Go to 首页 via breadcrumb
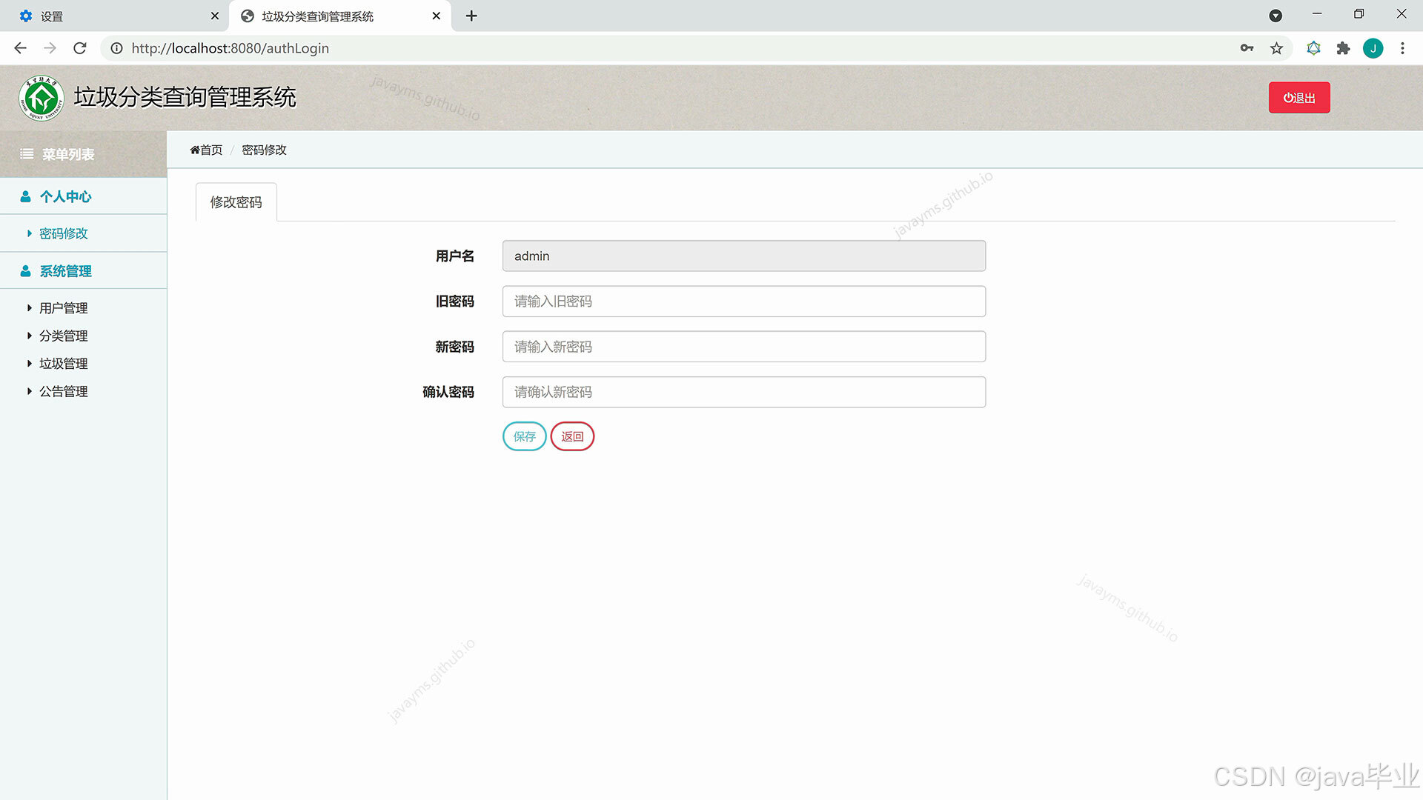 click(206, 150)
